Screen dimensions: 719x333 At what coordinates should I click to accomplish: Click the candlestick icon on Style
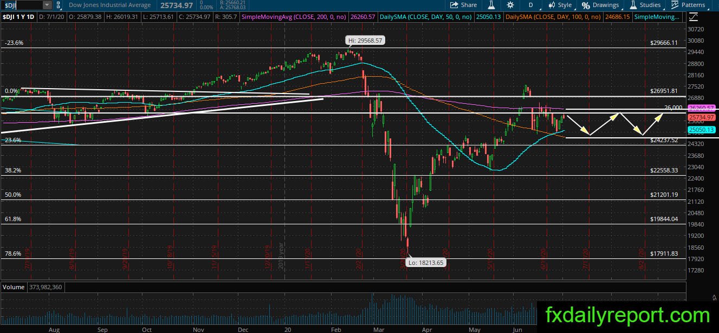tap(551, 5)
